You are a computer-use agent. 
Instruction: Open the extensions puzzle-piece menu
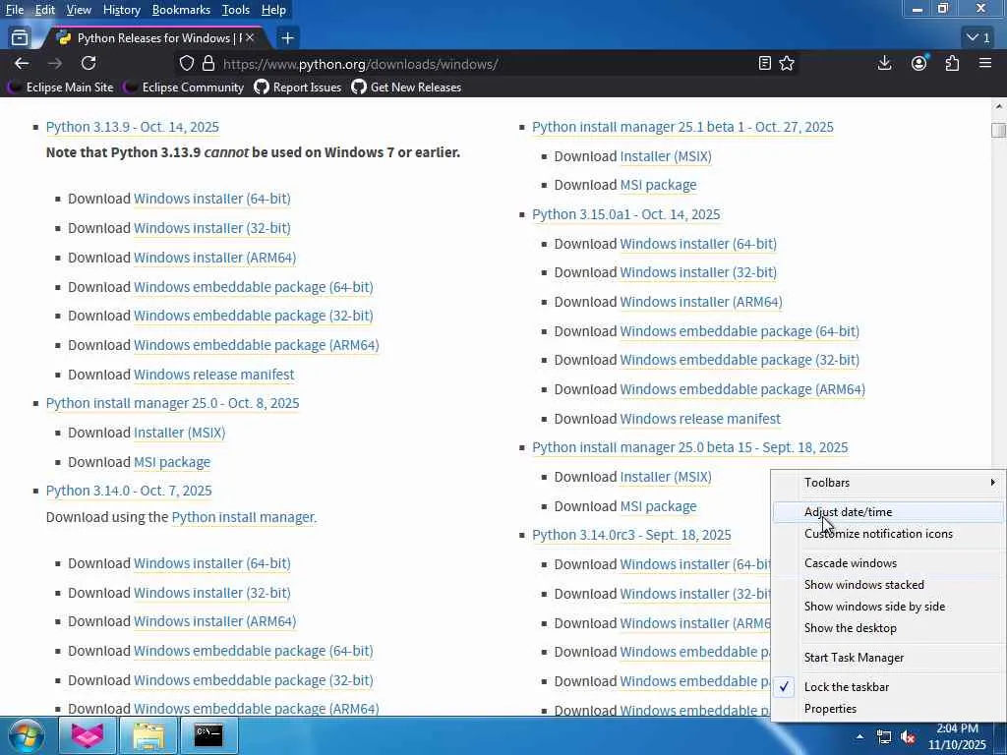coord(952,63)
